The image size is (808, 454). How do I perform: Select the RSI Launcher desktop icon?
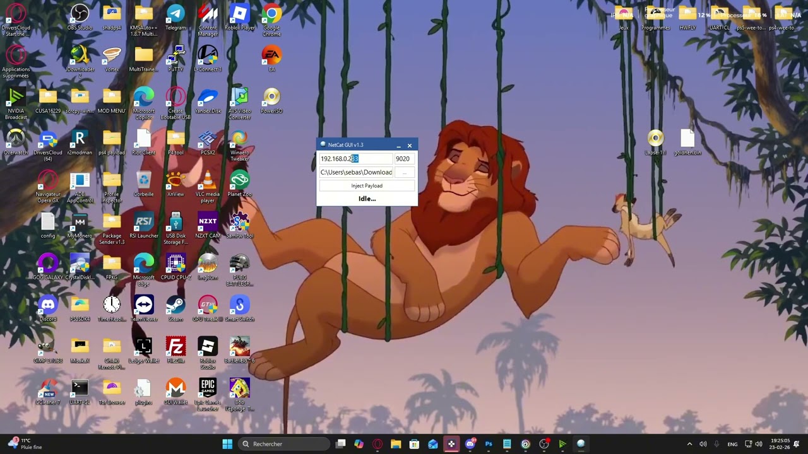click(x=143, y=226)
